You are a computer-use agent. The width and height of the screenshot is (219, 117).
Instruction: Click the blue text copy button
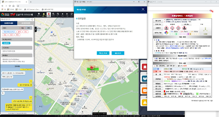103,53
